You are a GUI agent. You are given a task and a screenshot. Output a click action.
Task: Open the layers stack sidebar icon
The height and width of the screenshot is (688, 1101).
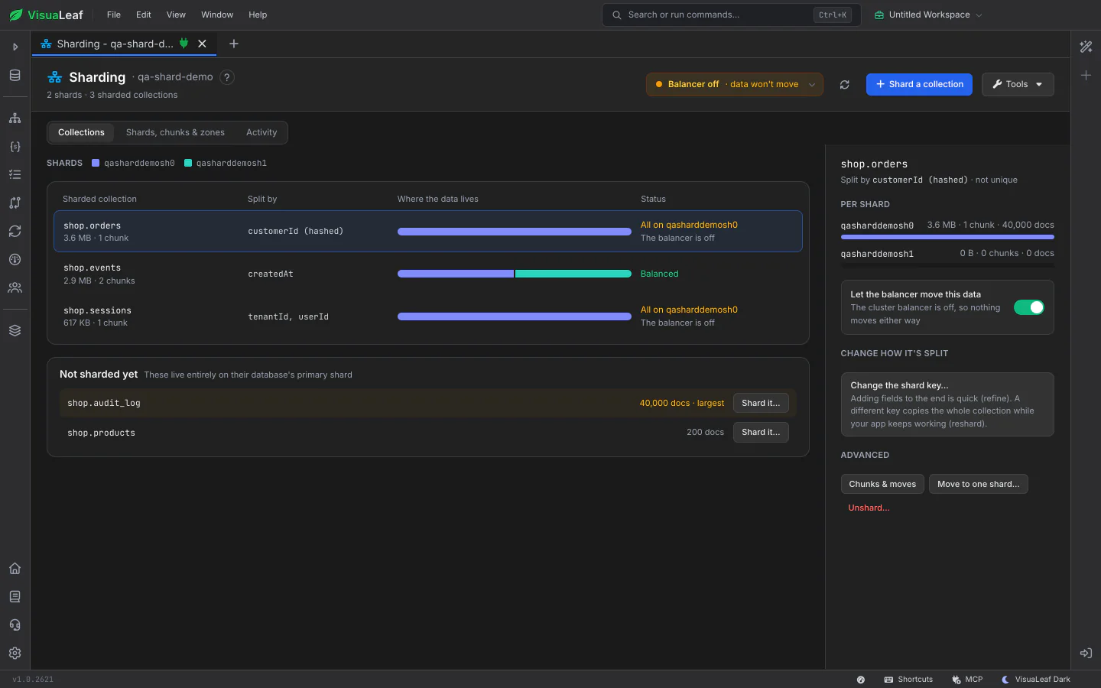tap(15, 330)
